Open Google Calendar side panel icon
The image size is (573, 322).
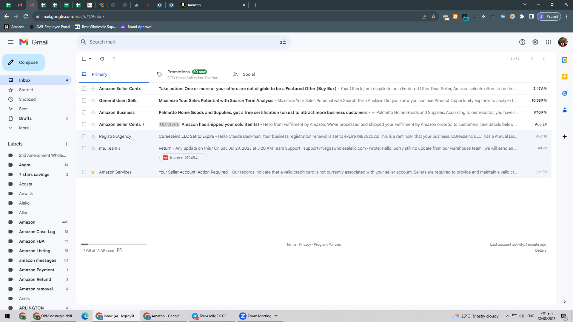(565, 60)
